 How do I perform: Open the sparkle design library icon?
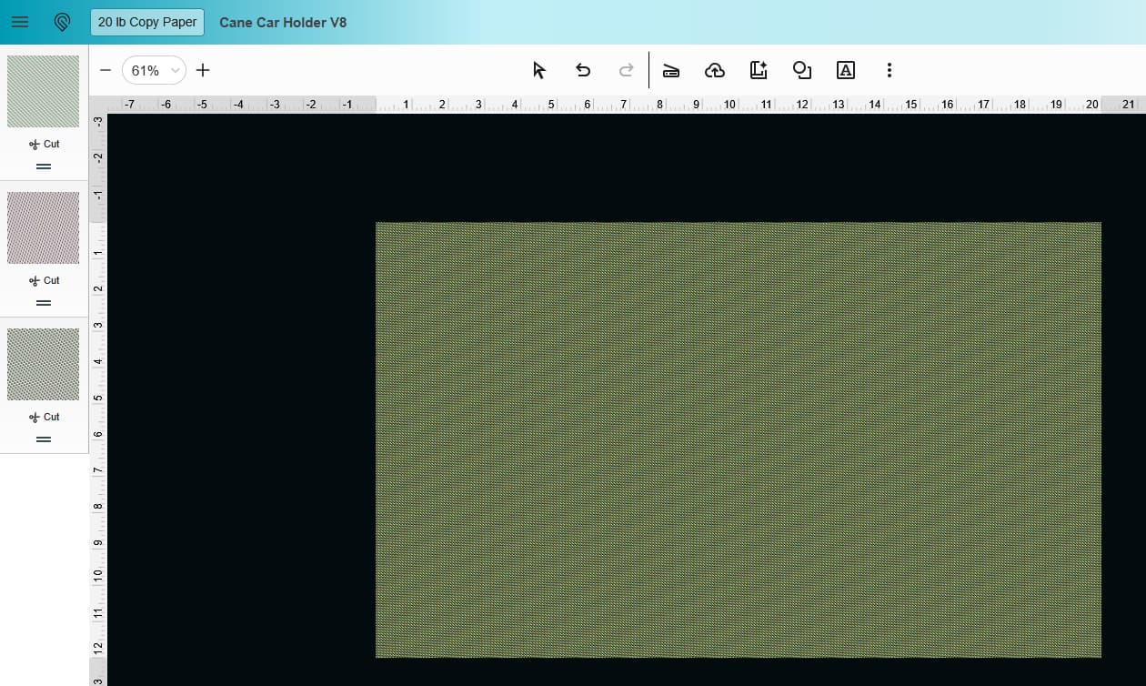pos(759,70)
